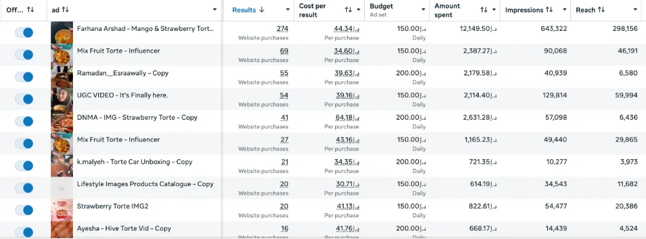
Task: Click the 274 website purchases result
Action: [283, 29]
